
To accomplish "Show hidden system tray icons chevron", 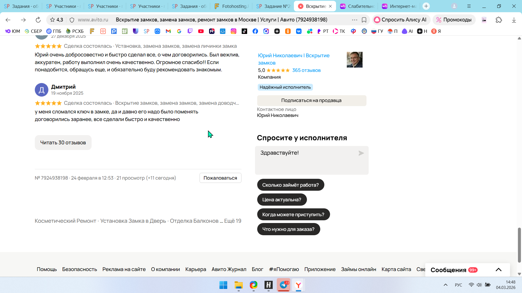I will 445,285.
